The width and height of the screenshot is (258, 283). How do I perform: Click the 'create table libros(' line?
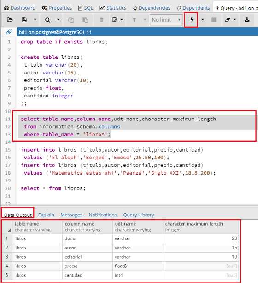pos(52,57)
